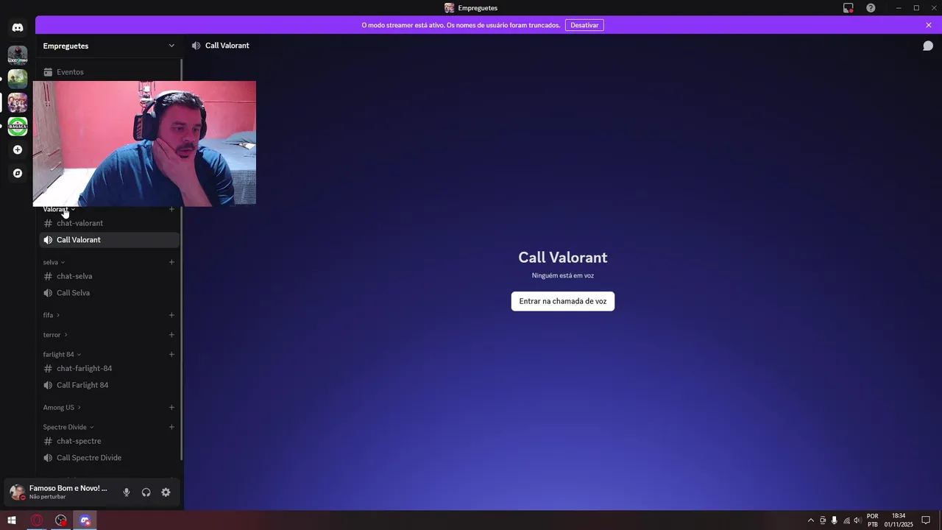Create channel in farlight 84 category
942x530 pixels.
click(x=171, y=354)
